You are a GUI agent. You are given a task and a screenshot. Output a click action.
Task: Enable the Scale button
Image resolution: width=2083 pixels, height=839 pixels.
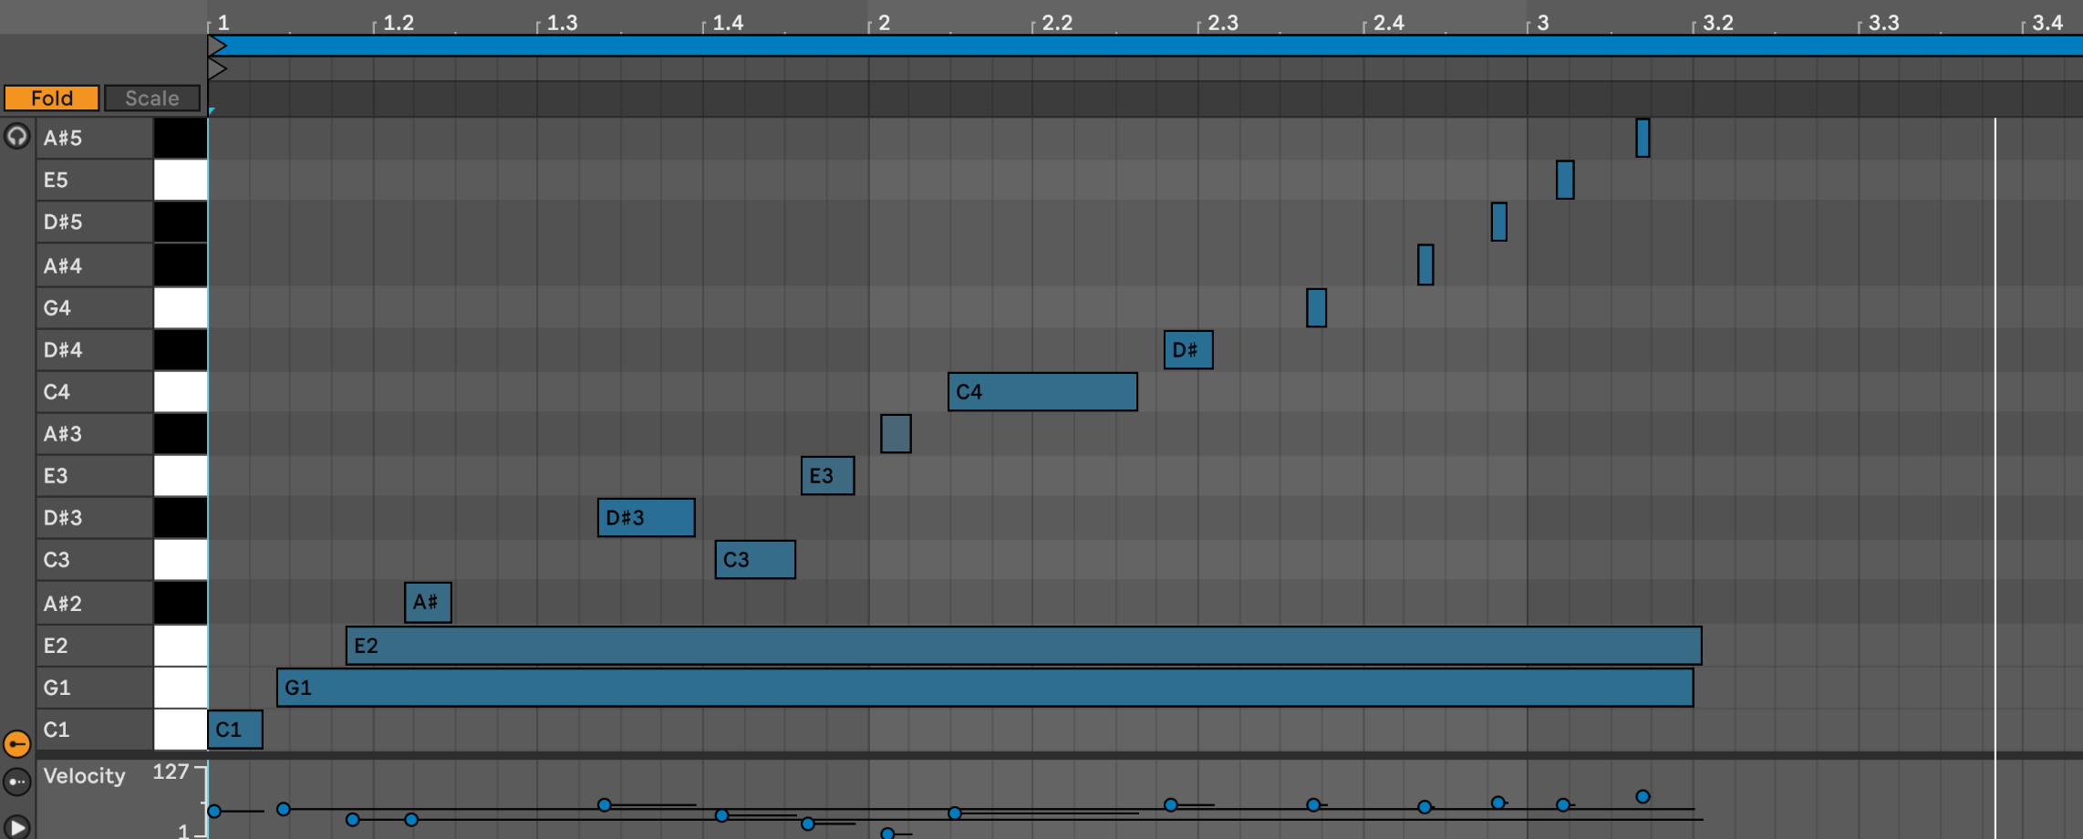pyautogui.click(x=151, y=98)
